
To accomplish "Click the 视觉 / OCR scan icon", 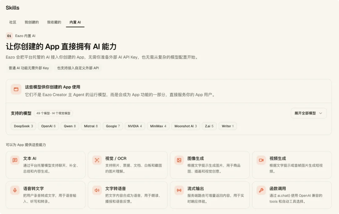I will click(x=97, y=160).
